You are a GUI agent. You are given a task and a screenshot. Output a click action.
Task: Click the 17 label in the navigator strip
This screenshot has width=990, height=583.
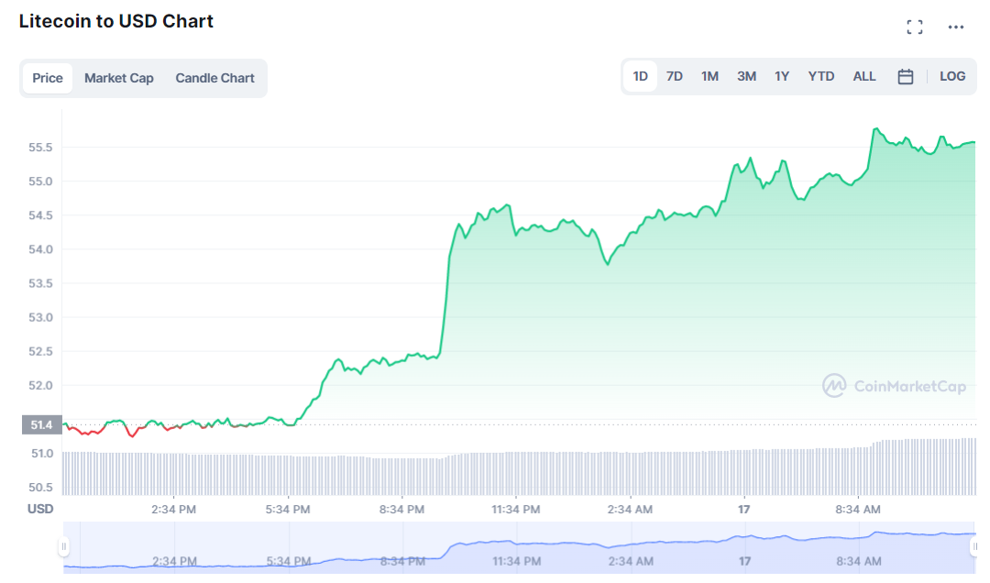coord(745,561)
